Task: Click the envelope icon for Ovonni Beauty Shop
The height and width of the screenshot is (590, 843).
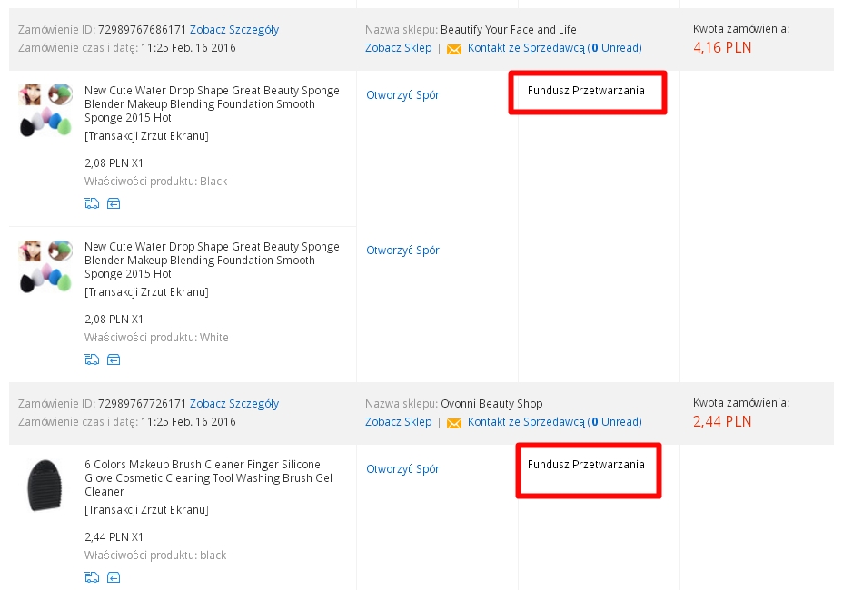Action: [x=454, y=422]
